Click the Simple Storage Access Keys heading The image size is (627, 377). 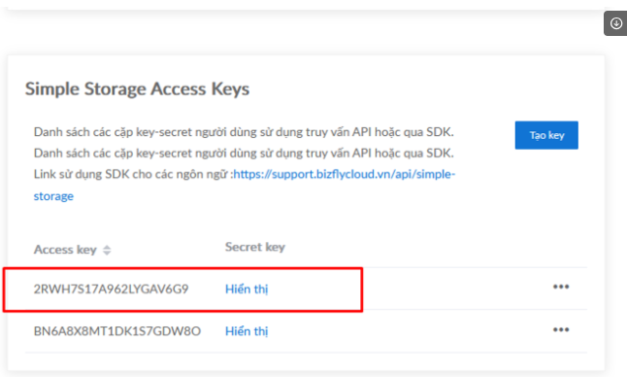point(137,88)
